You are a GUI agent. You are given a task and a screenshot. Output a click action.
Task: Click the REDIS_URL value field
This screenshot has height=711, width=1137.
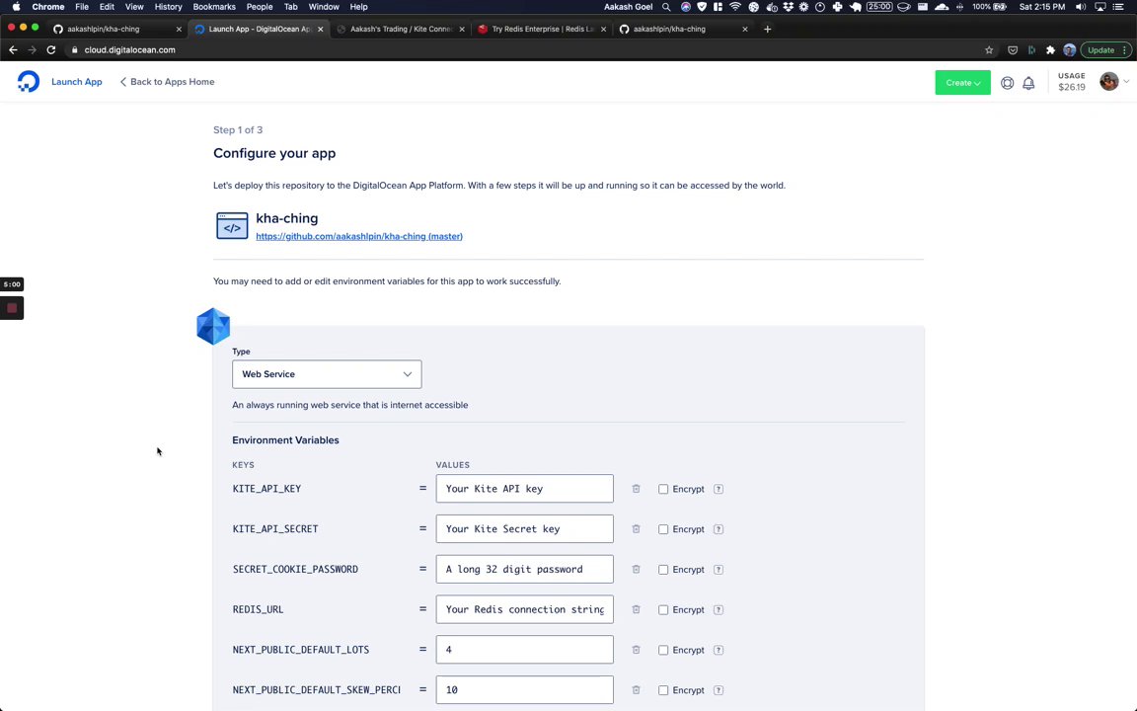524,609
